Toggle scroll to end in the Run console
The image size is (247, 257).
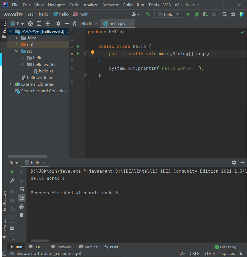22,198
